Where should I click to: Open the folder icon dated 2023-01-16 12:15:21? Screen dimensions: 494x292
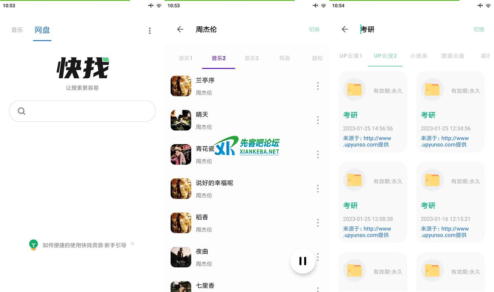point(432,180)
